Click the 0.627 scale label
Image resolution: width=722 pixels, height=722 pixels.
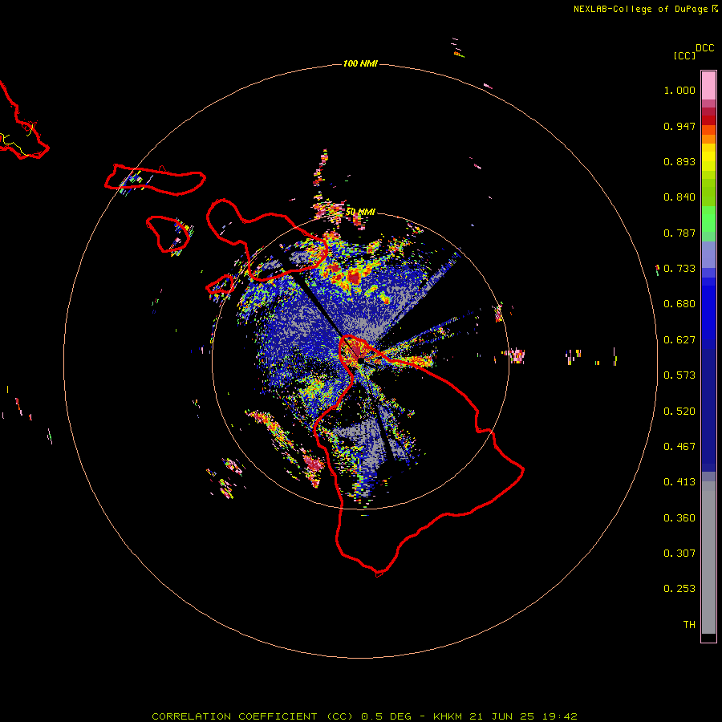[x=679, y=340]
